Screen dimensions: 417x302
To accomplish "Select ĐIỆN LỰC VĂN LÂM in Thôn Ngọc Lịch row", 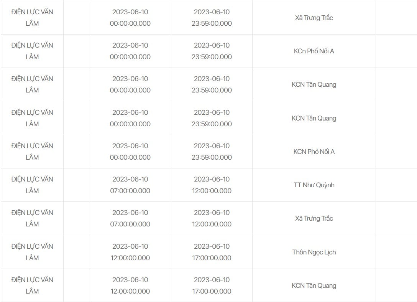I will 32,252.
